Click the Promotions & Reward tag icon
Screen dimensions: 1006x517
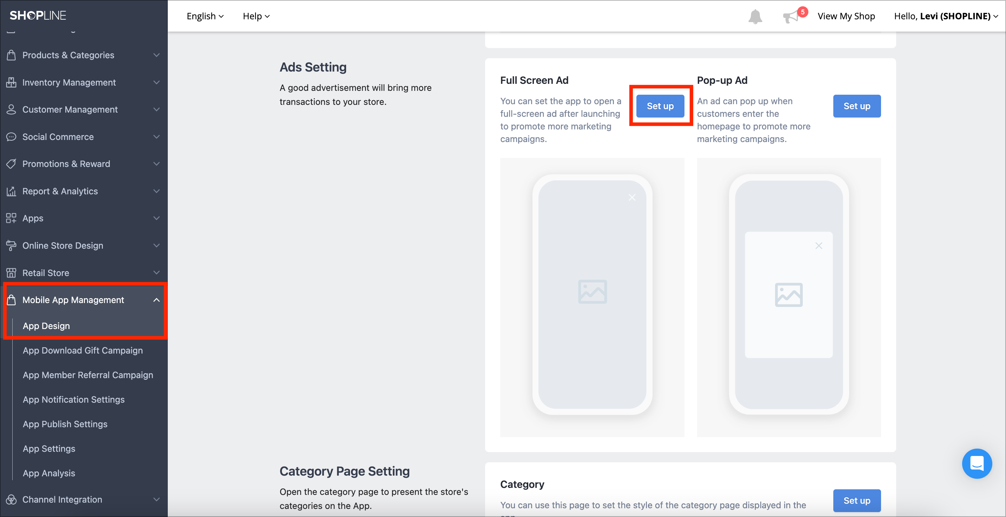[11, 163]
